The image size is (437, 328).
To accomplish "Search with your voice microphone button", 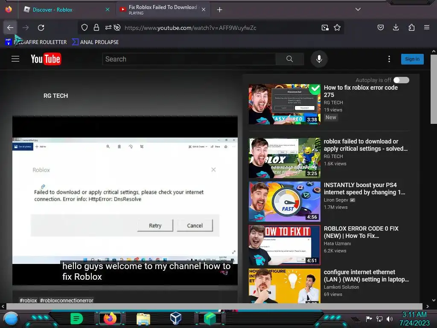I will tap(319, 59).
